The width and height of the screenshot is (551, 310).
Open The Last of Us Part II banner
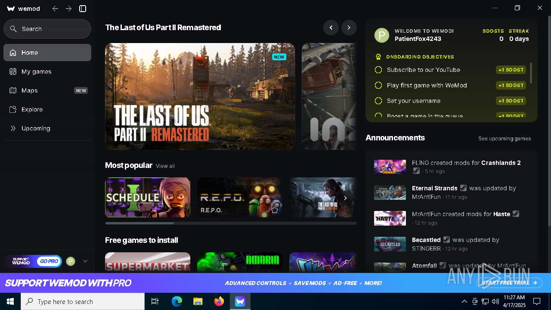[x=200, y=96]
